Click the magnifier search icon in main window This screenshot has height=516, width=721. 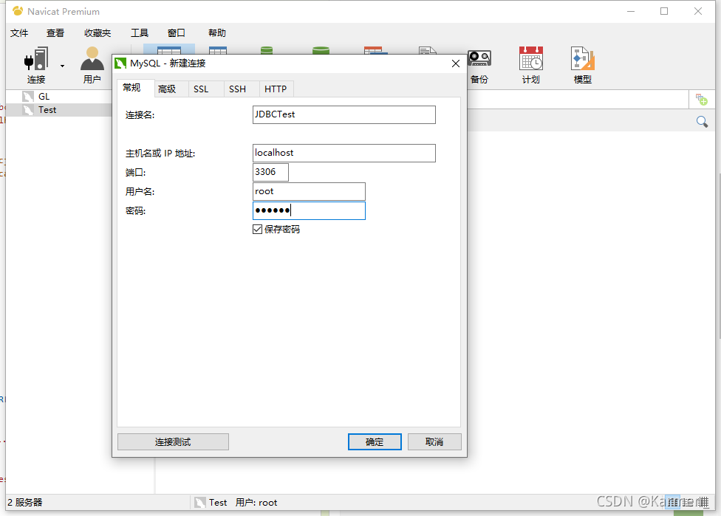[x=702, y=122]
